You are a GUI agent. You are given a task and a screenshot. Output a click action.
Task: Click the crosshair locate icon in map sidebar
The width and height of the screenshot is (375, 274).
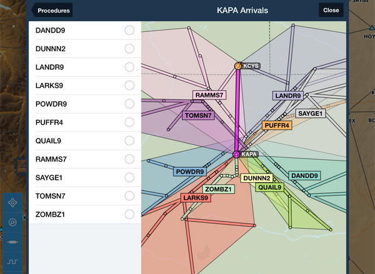pyautogui.click(x=12, y=203)
